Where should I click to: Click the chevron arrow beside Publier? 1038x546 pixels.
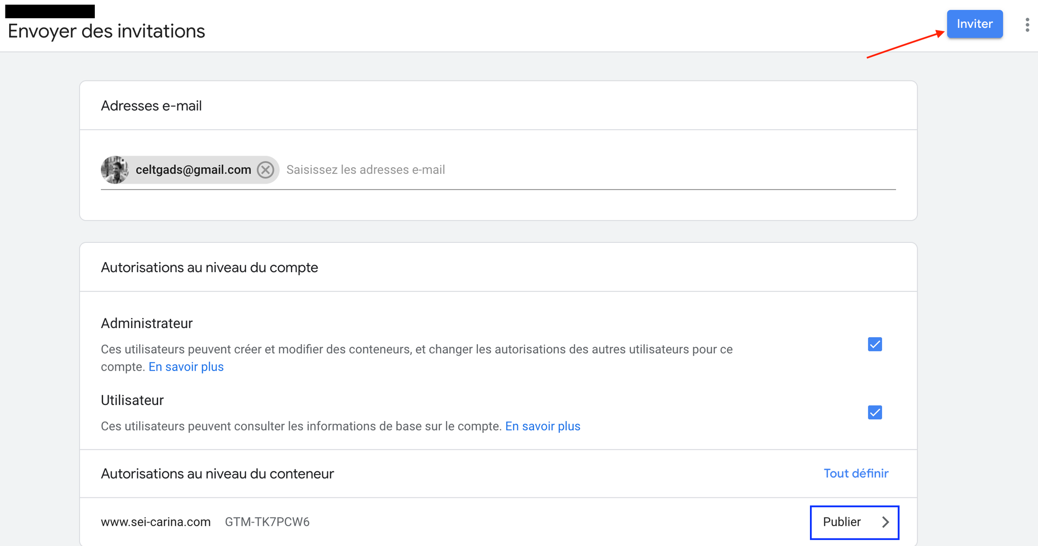[x=885, y=522]
